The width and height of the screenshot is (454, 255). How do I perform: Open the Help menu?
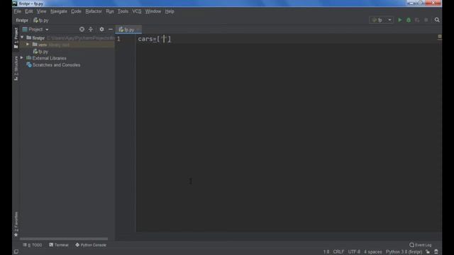[170, 11]
